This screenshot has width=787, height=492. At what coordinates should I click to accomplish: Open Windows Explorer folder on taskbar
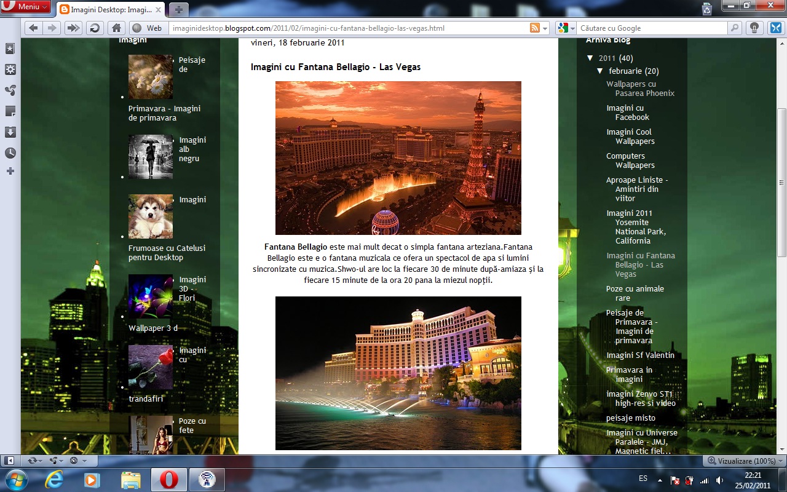tap(130, 480)
